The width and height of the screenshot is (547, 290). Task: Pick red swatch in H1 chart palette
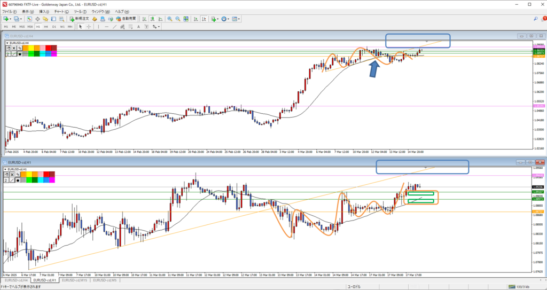tap(46, 174)
